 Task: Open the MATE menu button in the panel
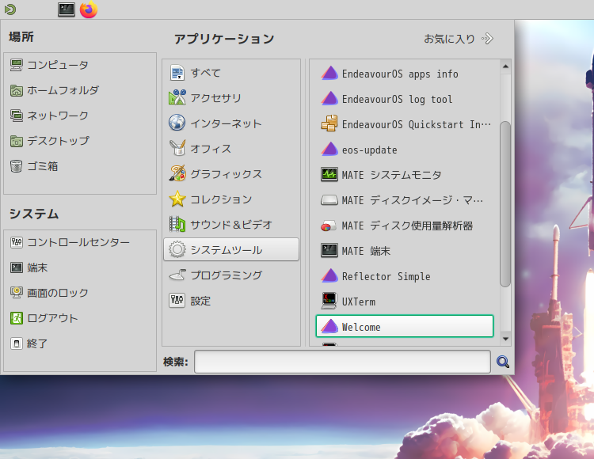[x=10, y=9]
